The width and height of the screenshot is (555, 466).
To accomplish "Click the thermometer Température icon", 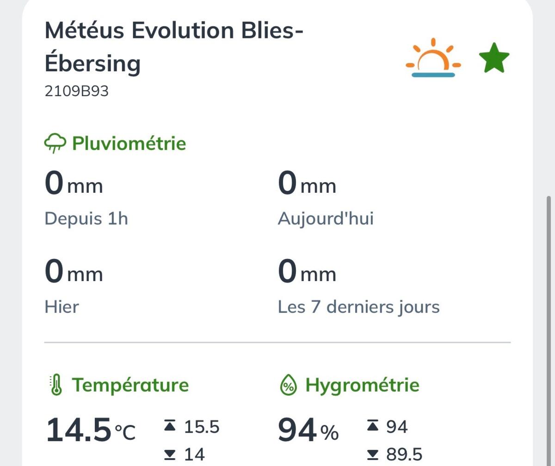I will pos(56,386).
